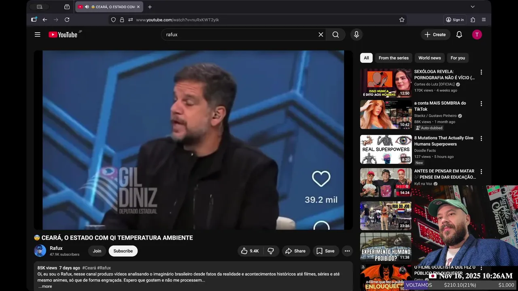
Task: Save the video to a playlist
Action: (325, 251)
